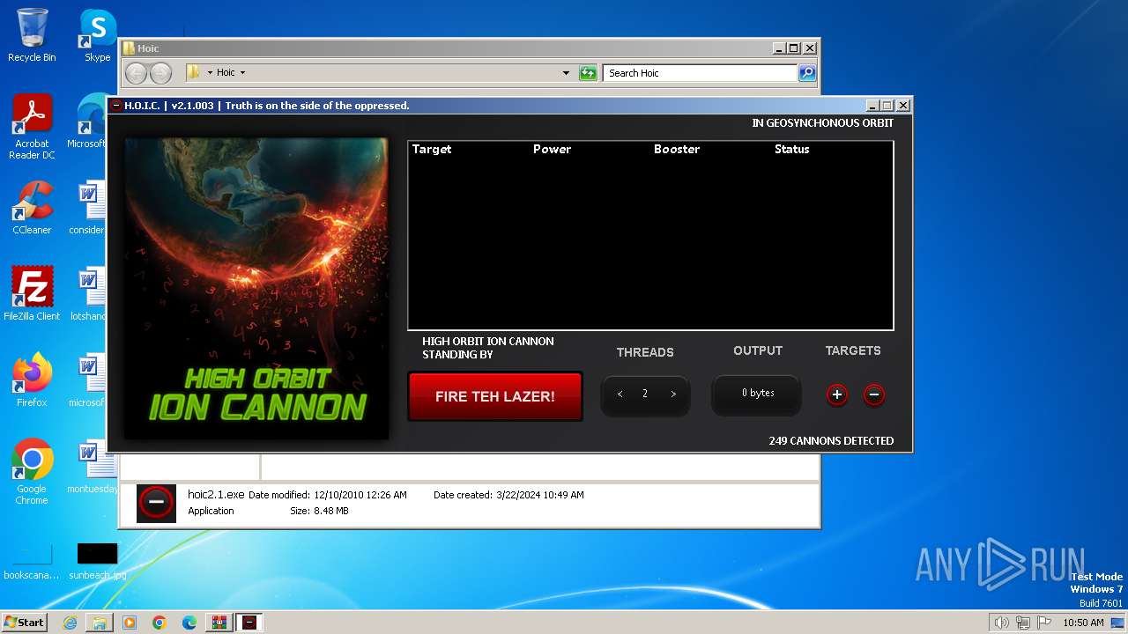
Task: Open the Google Chrome desktop shortcut
Action: (32, 472)
